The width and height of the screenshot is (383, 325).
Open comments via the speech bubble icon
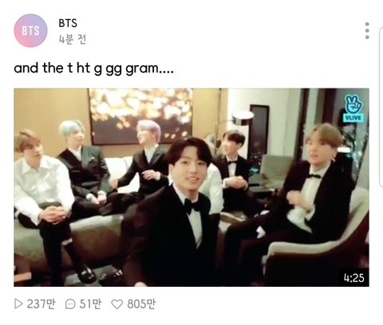(x=70, y=304)
